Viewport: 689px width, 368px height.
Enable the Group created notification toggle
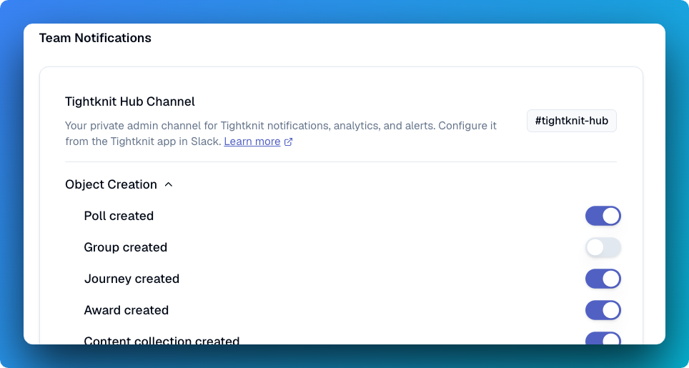click(603, 247)
